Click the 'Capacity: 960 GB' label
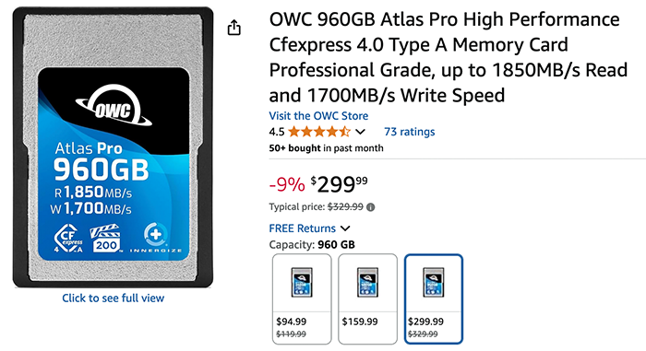Viewport: 646px width, 351px height. 312,244
